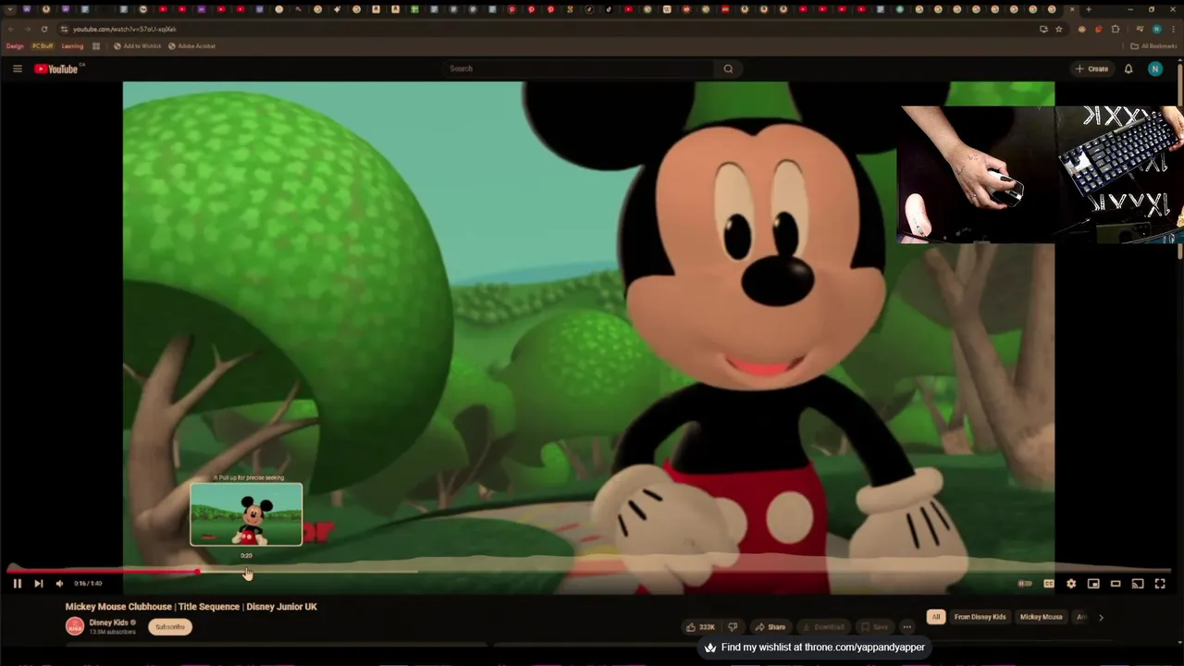Viewport: 1184px width, 666px height.
Task: Open a new browser tab plus
Action: click(1088, 9)
